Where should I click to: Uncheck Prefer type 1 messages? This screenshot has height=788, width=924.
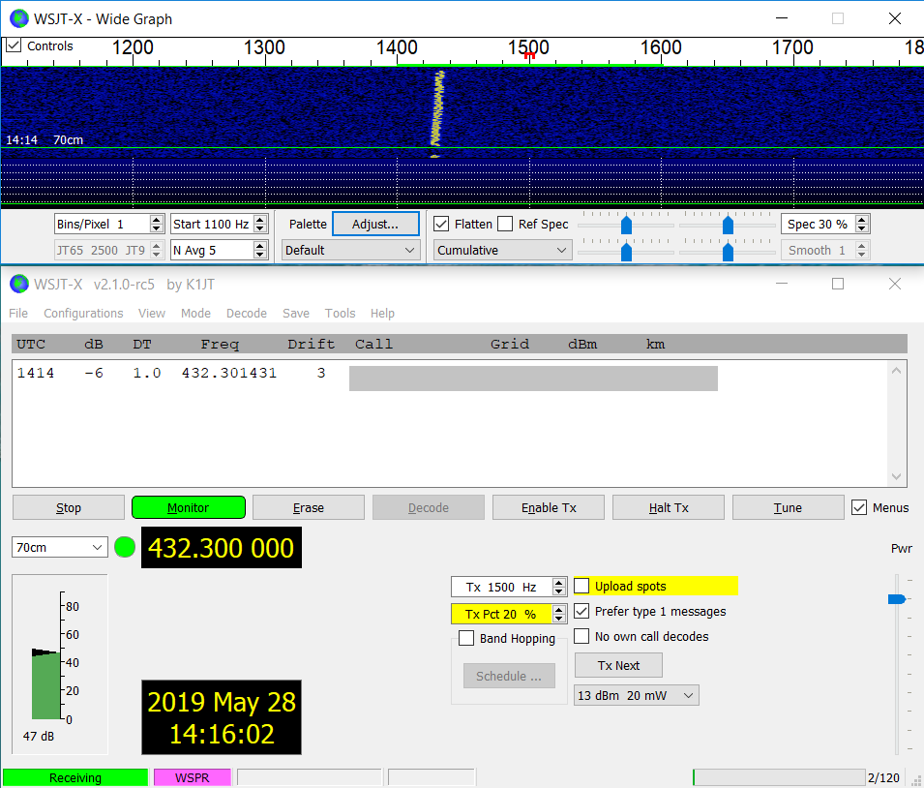(x=581, y=611)
